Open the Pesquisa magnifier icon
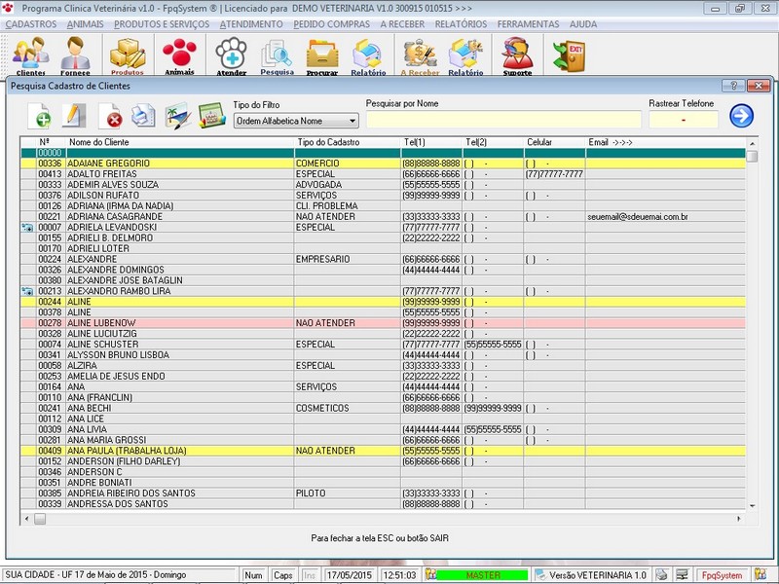Screen dimensions: 779x584 [277, 55]
